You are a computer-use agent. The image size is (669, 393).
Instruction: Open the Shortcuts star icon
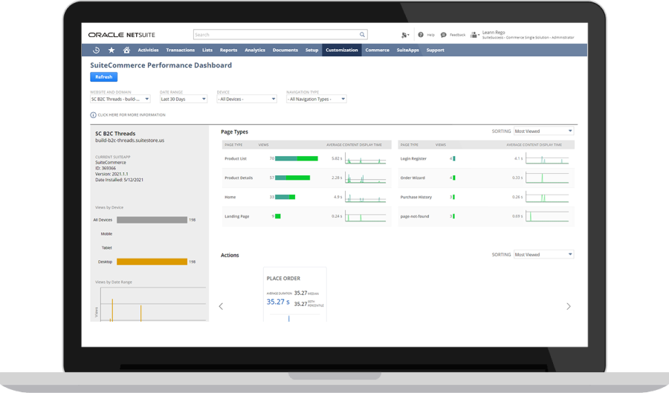click(x=111, y=51)
